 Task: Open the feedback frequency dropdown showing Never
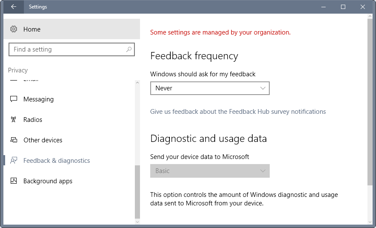pyautogui.click(x=210, y=88)
